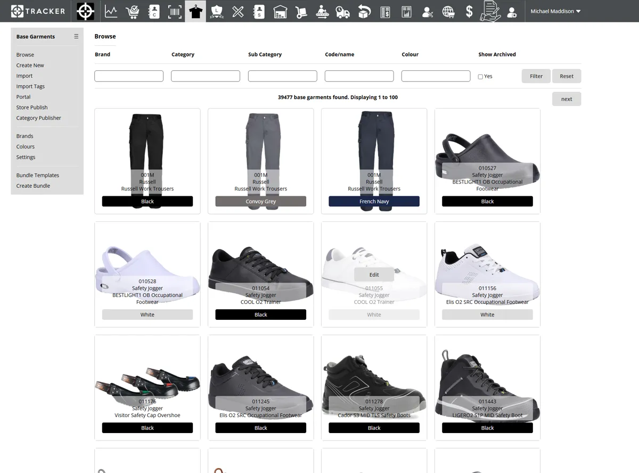Screen dimensions: 639x473
Task: Open Settings in sidebar
Action: point(26,157)
